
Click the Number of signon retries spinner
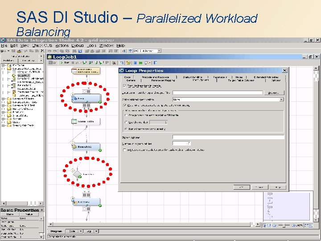181,143
